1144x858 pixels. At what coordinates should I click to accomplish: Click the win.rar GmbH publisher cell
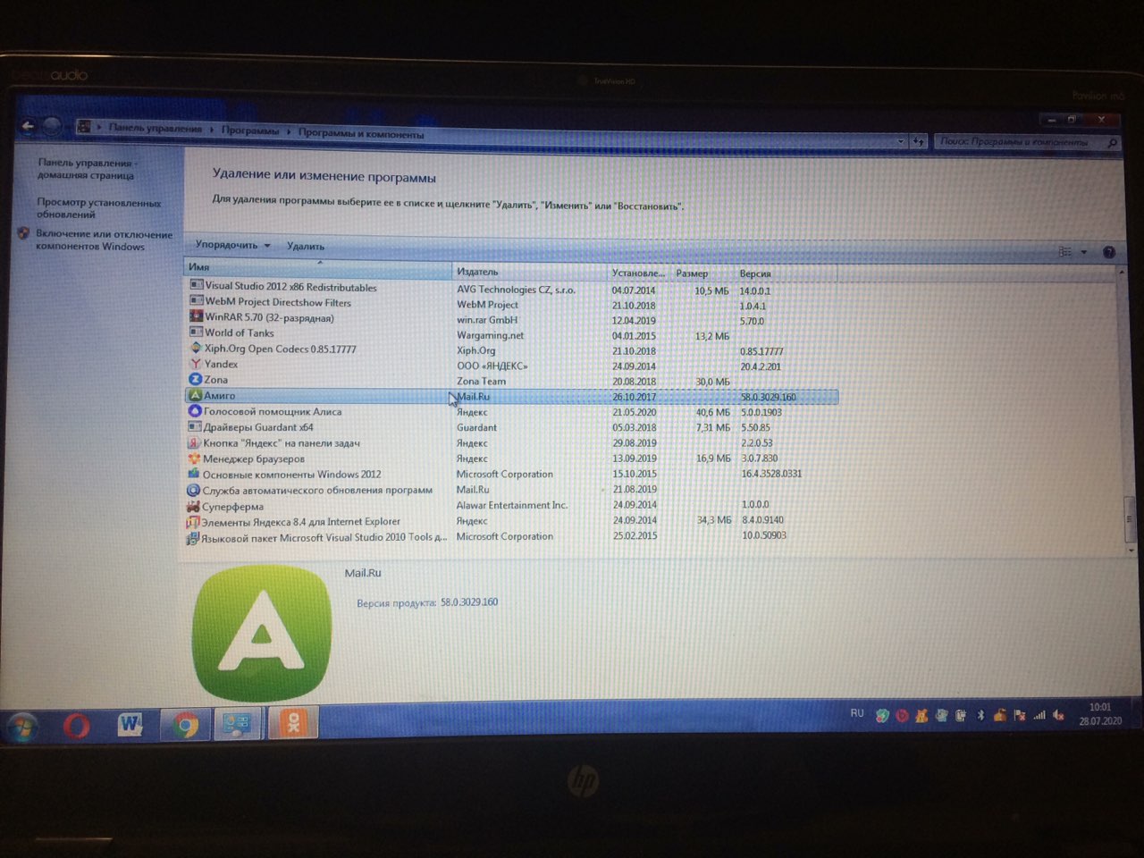pyautogui.click(x=487, y=320)
